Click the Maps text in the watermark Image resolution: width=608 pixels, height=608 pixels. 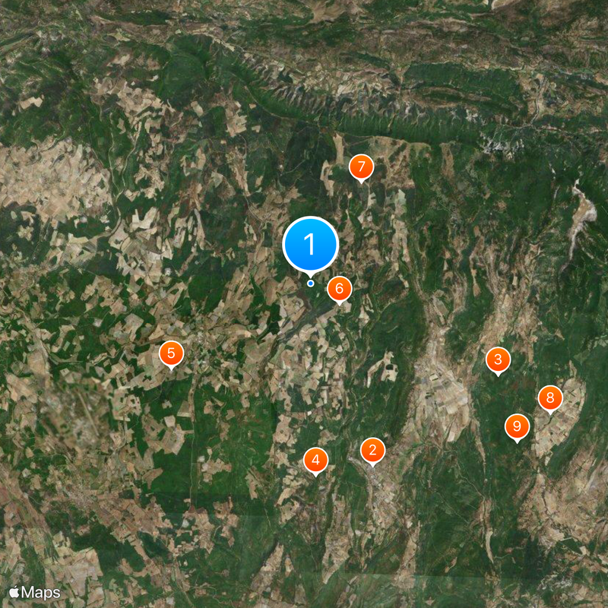point(41,593)
